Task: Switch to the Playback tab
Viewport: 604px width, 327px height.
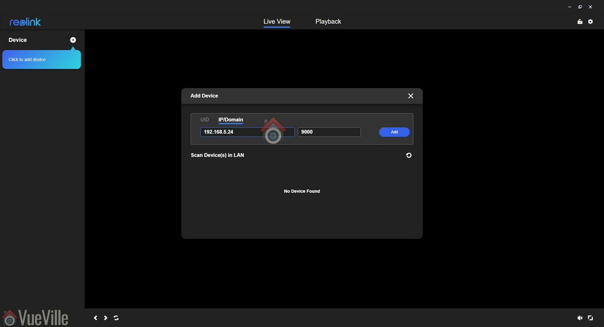Action: click(x=328, y=22)
